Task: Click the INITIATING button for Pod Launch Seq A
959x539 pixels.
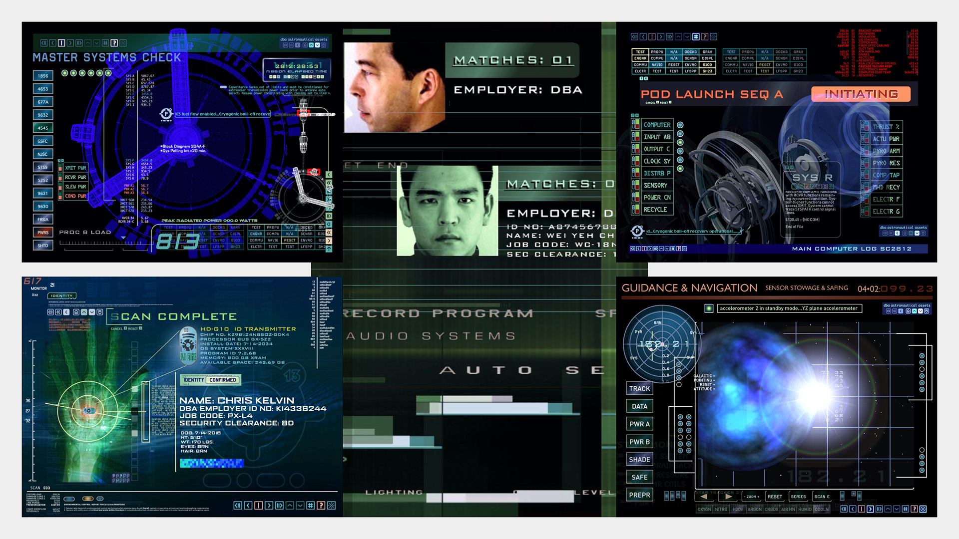Action: click(861, 94)
